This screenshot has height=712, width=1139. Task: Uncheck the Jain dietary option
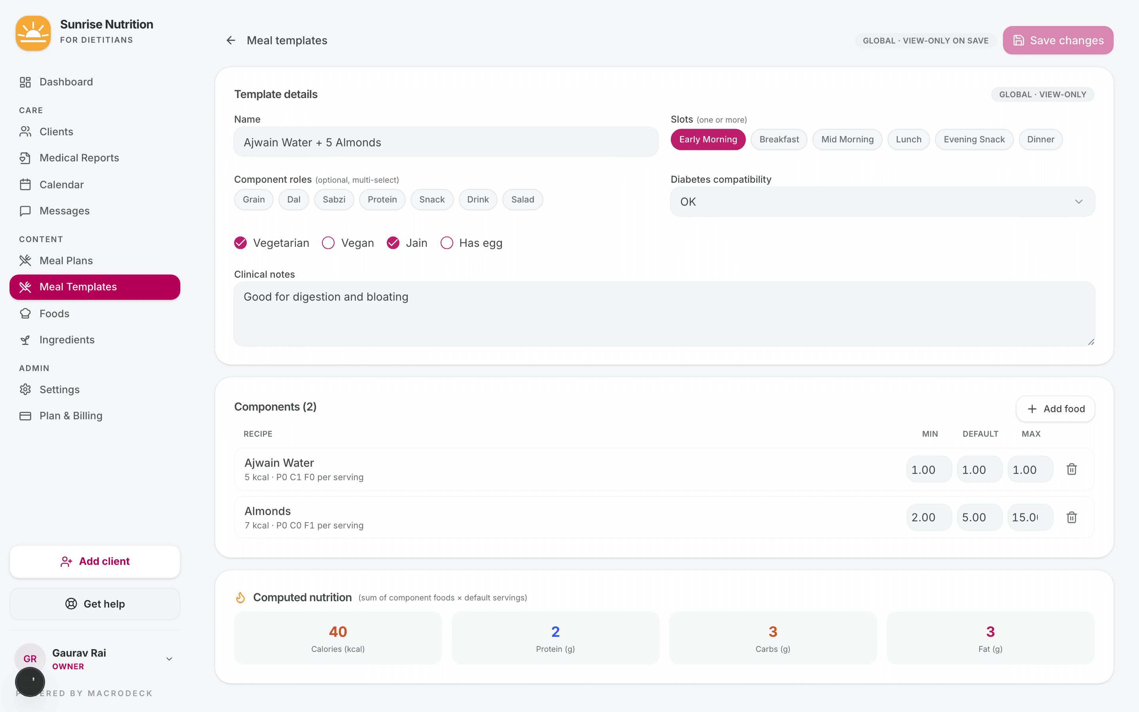click(393, 242)
